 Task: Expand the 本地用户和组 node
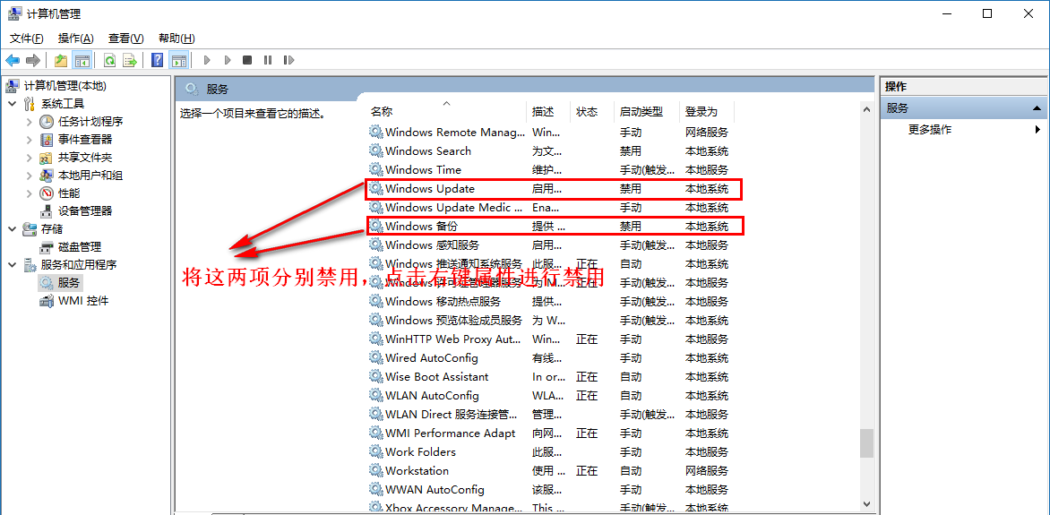29,176
